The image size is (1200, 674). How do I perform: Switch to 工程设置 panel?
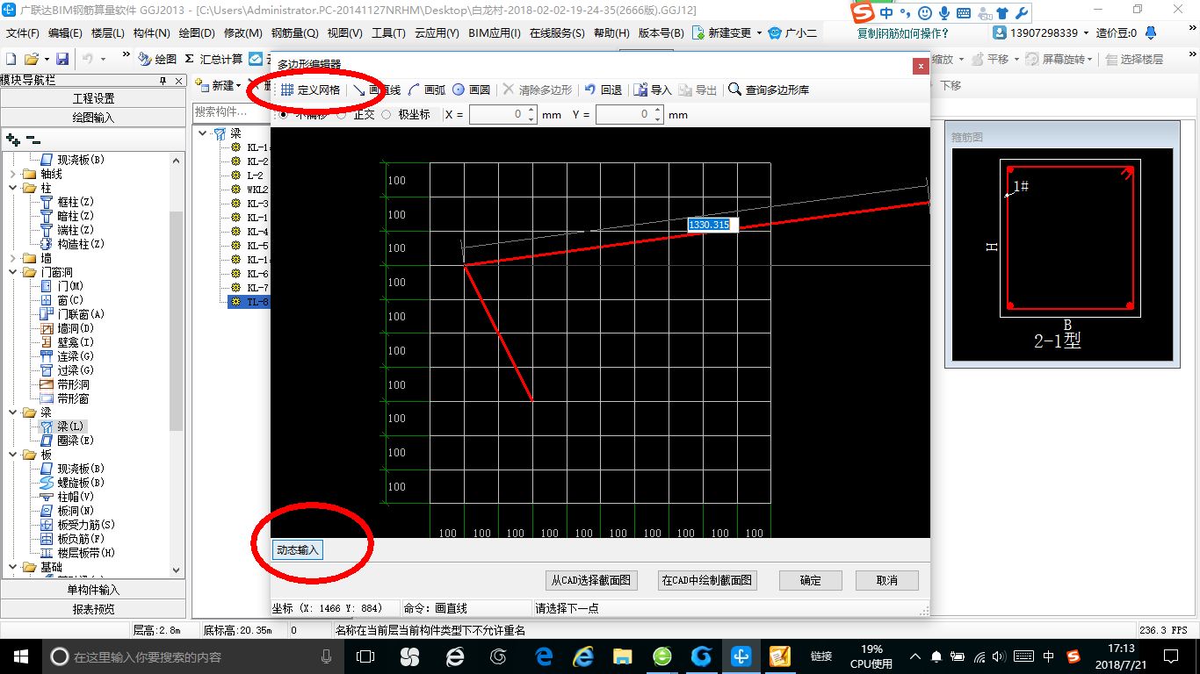tap(93, 98)
